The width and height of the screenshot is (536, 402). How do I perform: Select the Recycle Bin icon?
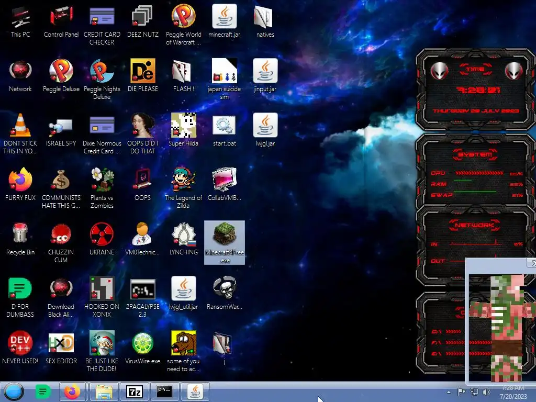[20, 234]
